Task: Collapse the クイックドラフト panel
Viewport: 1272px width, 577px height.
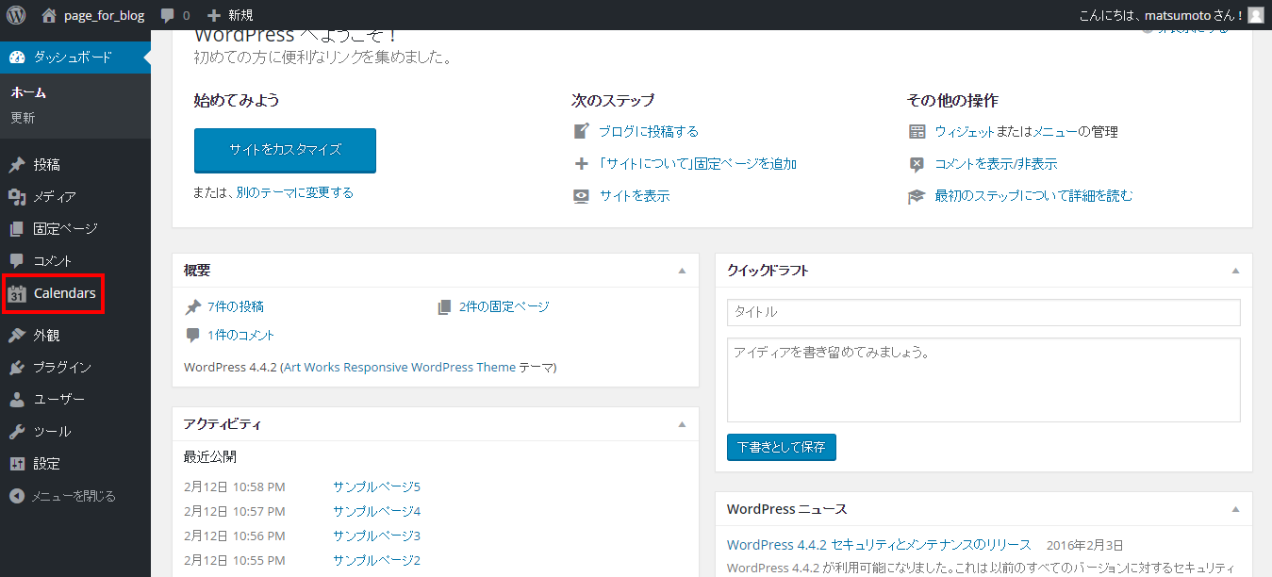Action: click(1235, 271)
